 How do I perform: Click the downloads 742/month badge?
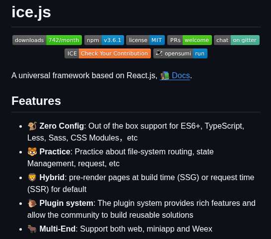click(x=47, y=40)
